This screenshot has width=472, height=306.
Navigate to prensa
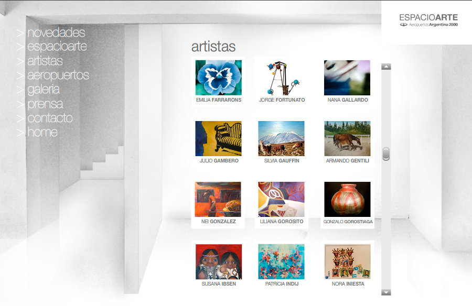[45, 104]
